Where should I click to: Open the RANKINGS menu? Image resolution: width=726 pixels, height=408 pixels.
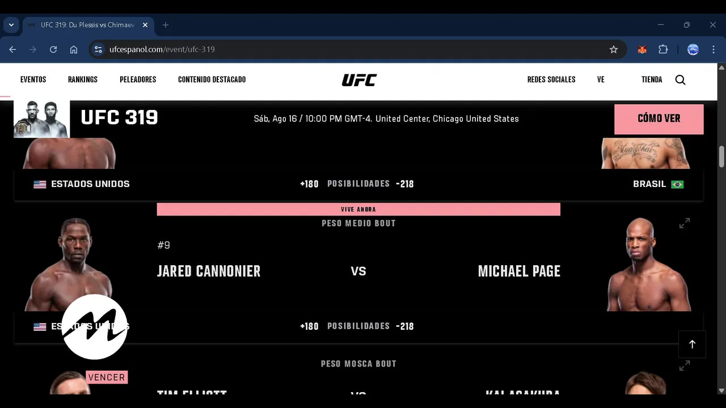coord(83,79)
